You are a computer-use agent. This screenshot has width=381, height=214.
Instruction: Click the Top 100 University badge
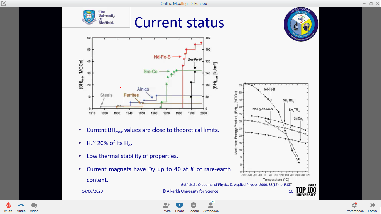click(x=306, y=190)
